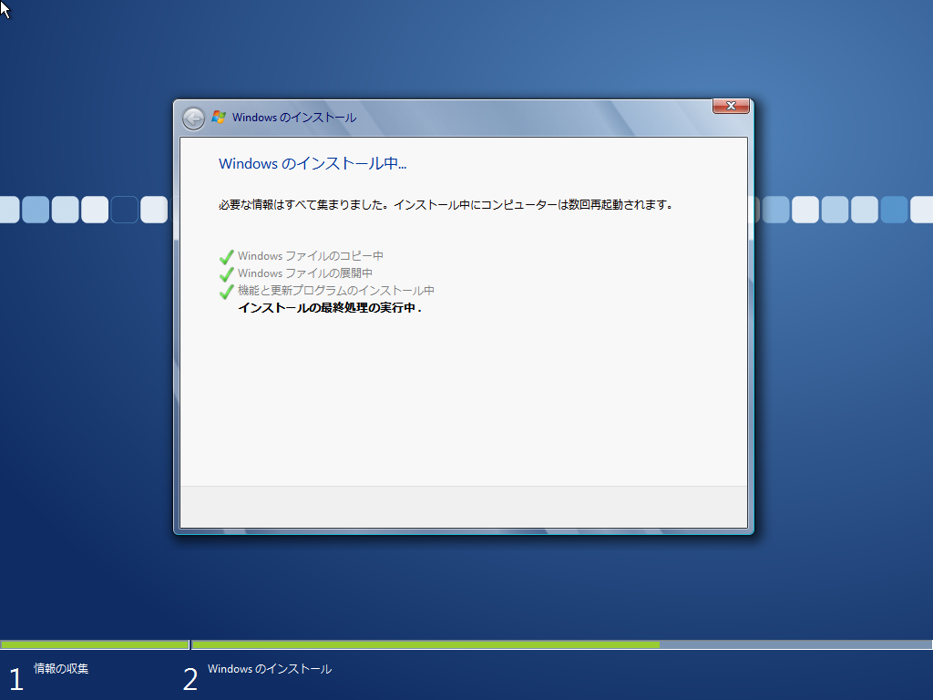Image resolution: width=933 pixels, height=700 pixels.
Task: Click the title bar text Windows のインストール
Action: (x=294, y=118)
